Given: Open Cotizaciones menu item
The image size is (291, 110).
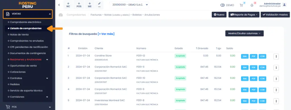Looking at the screenshot, I should [x=18, y=72].
